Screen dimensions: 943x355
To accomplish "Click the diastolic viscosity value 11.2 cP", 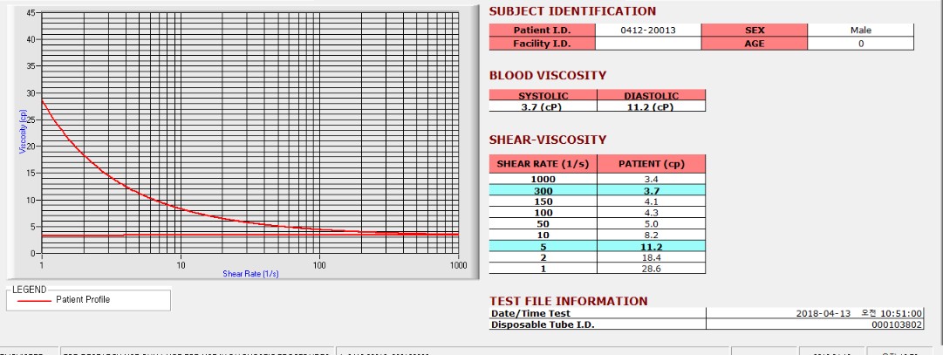I will point(652,106).
